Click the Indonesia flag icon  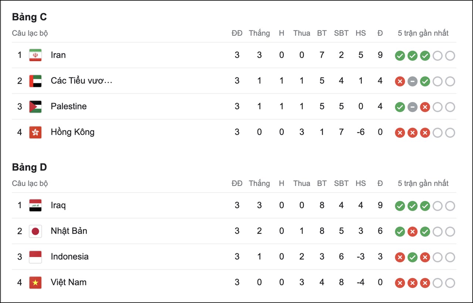pos(35,257)
